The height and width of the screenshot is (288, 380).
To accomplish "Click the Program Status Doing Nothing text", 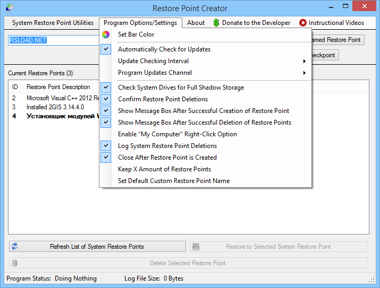I will [52, 278].
